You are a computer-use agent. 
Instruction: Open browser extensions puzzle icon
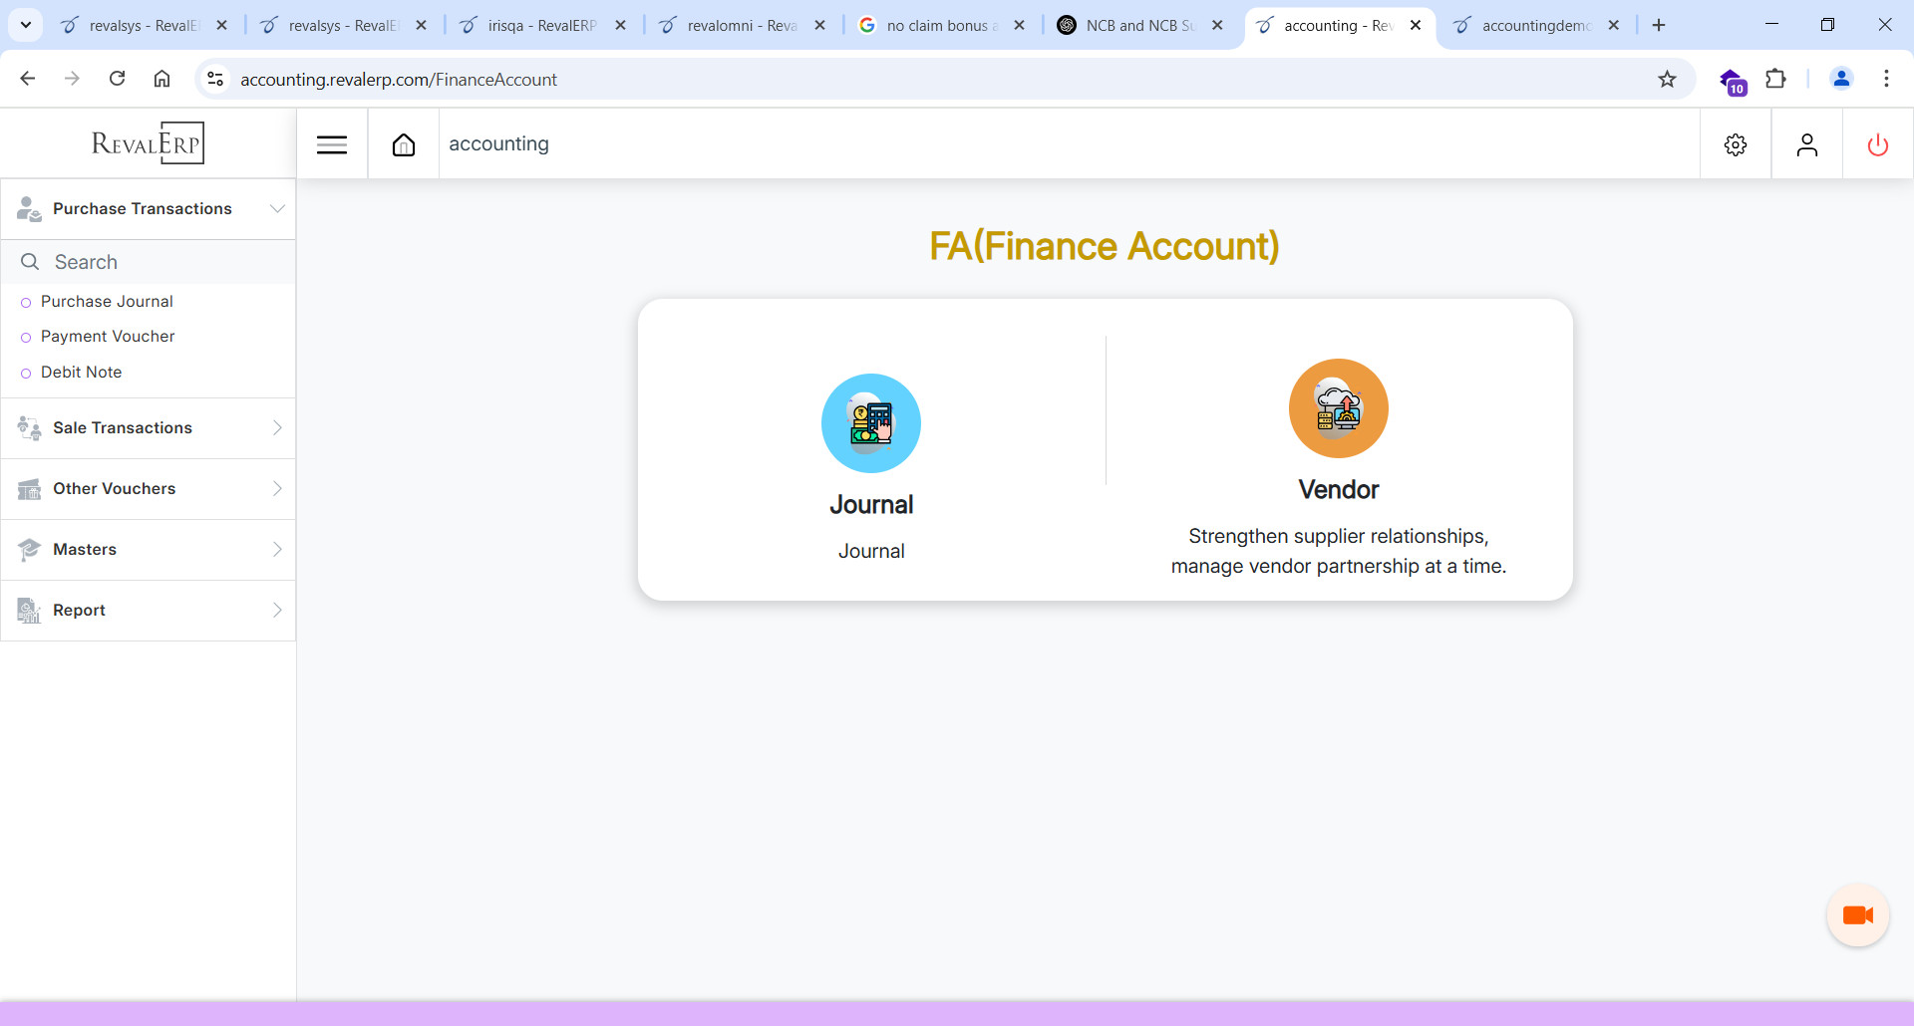1775,80
